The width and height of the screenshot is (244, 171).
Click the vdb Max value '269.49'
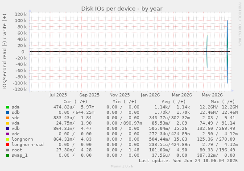[227, 129]
